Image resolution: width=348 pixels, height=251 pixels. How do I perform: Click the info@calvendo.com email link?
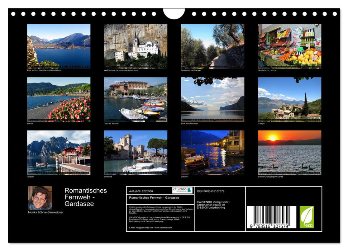[x=144, y=227]
